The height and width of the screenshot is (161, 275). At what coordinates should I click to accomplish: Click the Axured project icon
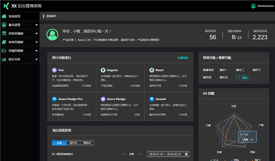[151, 99]
